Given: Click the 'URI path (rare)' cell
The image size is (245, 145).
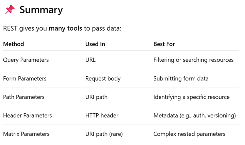Looking at the screenshot, I should [104, 134].
